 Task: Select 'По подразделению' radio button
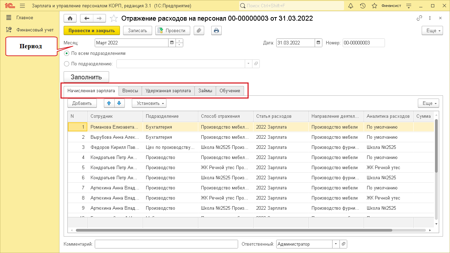67,64
